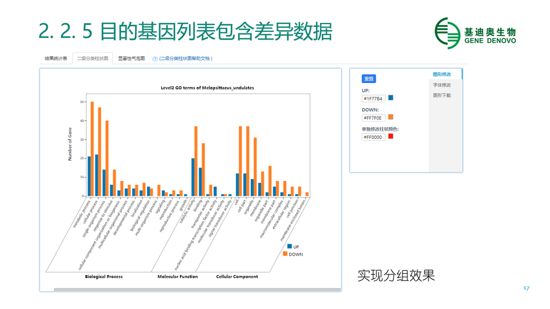Click the orange catalytic activity bar
Screen dimensions: 550x309
click(x=196, y=161)
